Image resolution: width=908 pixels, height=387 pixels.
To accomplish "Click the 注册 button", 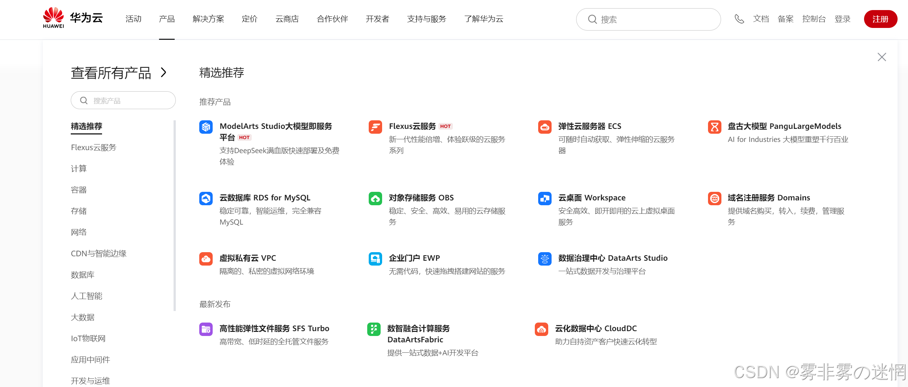I will (880, 19).
